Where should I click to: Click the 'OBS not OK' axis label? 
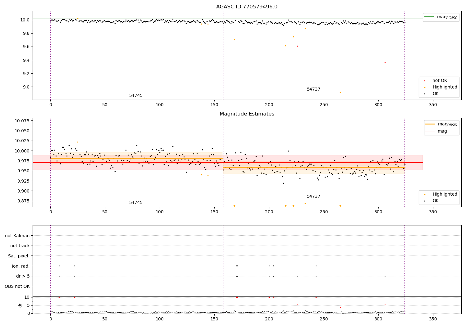tap(17, 286)
